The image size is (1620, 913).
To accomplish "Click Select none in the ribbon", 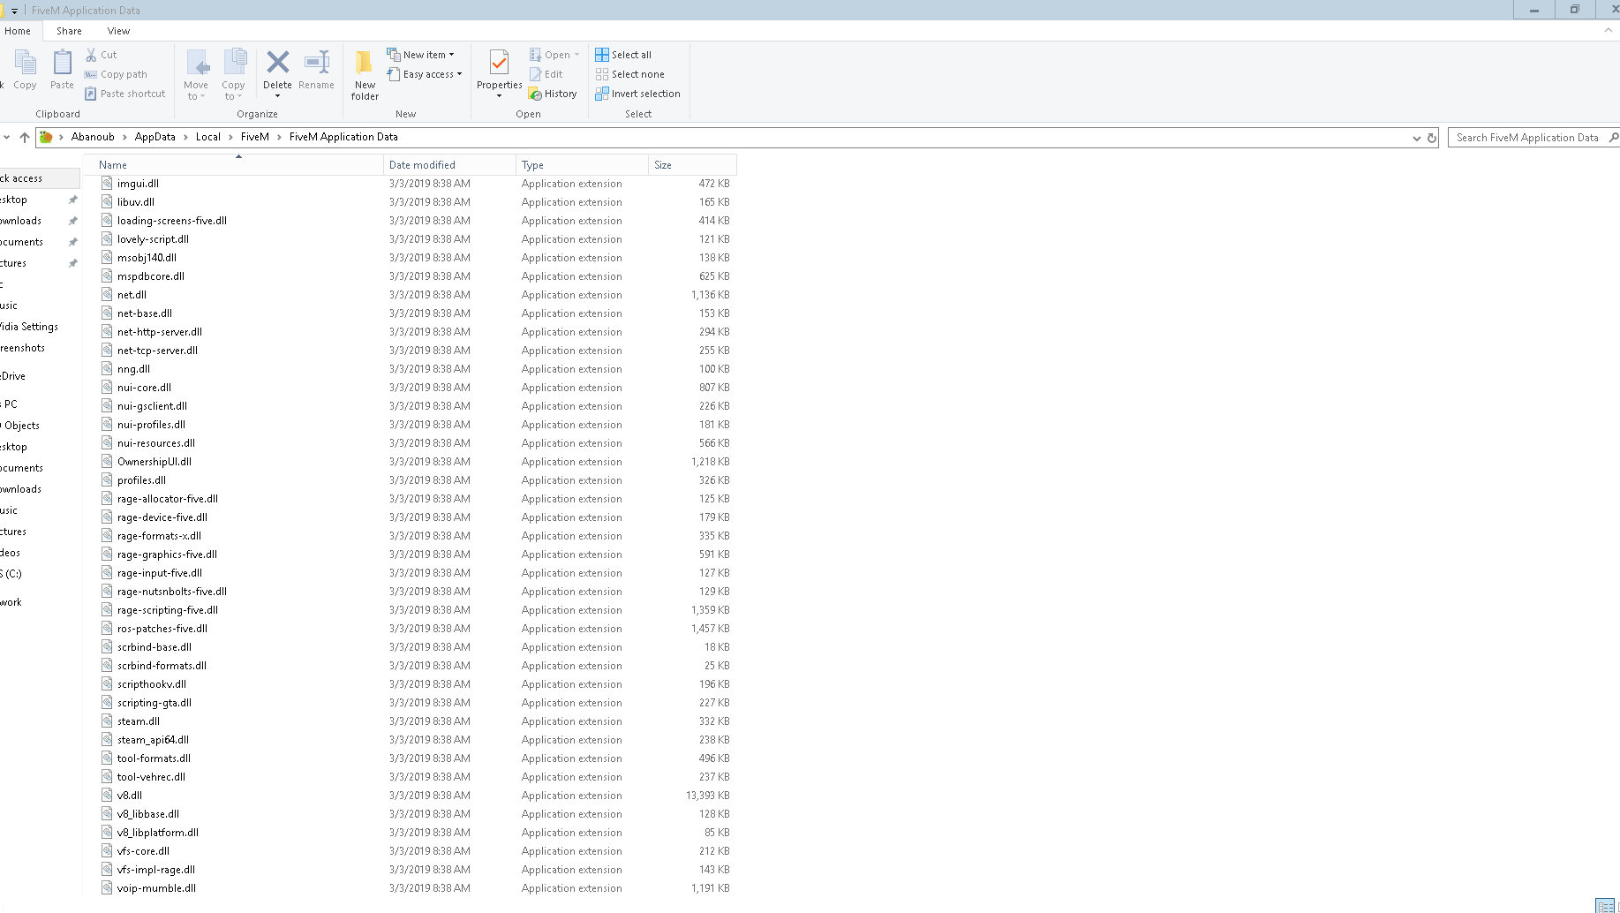I will point(629,74).
